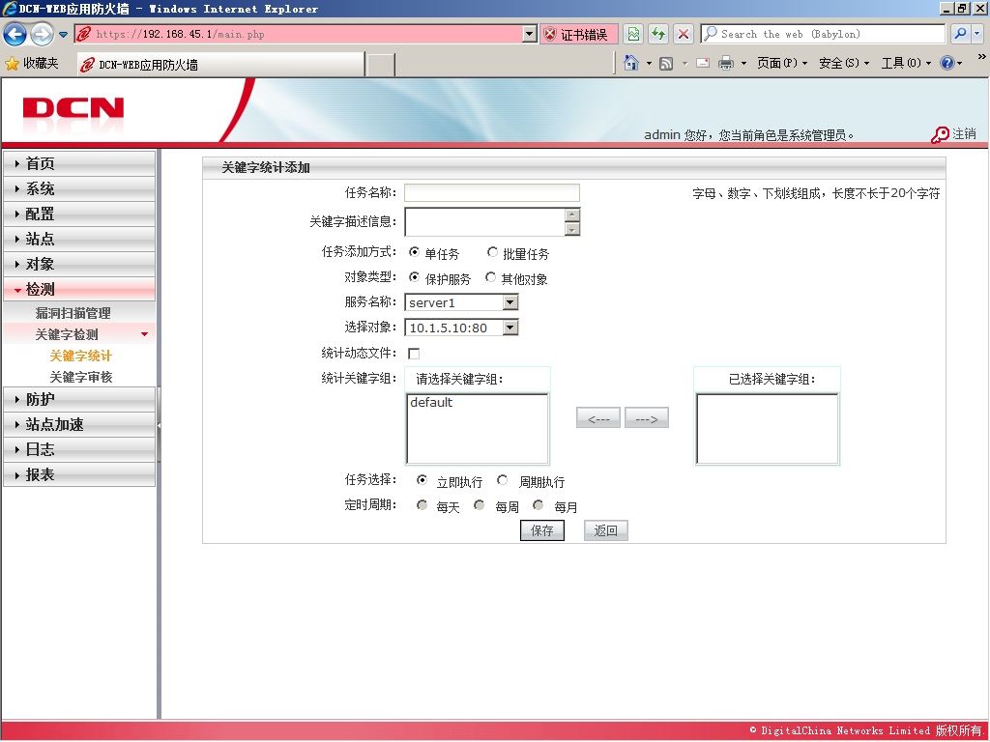Click the Home page icon
Viewport: 990px width, 742px height.
630,63
